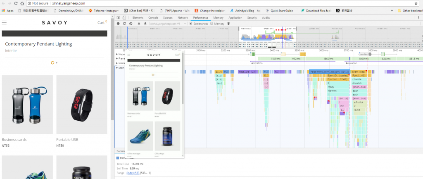
Task: Click the fireWith function block
Action: click(x=338, y=91)
